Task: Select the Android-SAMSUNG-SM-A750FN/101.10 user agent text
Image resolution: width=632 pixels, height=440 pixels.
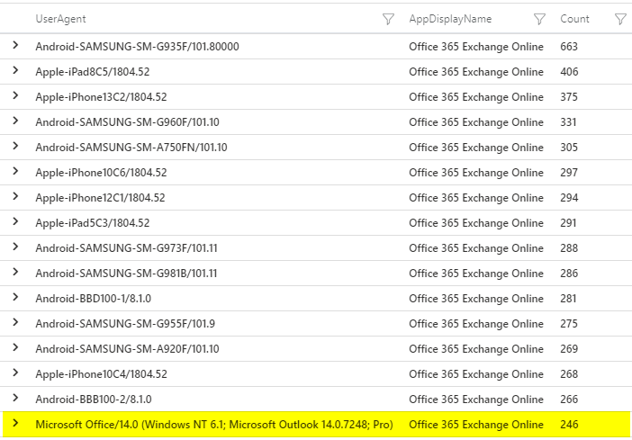Action: 131,148
